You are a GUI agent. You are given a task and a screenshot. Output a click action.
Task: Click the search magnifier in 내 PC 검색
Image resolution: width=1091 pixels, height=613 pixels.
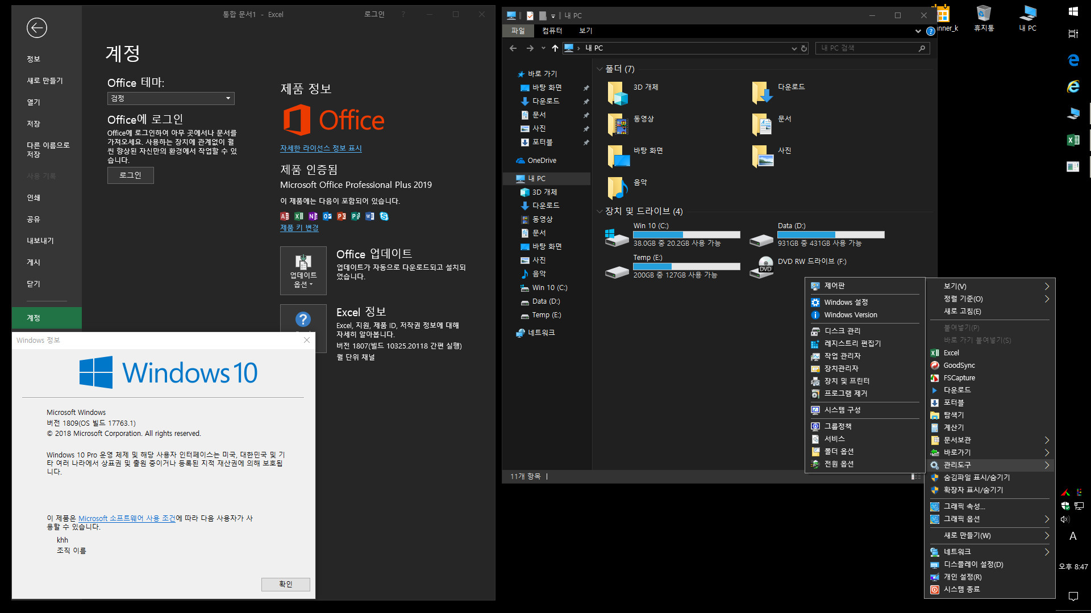(922, 48)
